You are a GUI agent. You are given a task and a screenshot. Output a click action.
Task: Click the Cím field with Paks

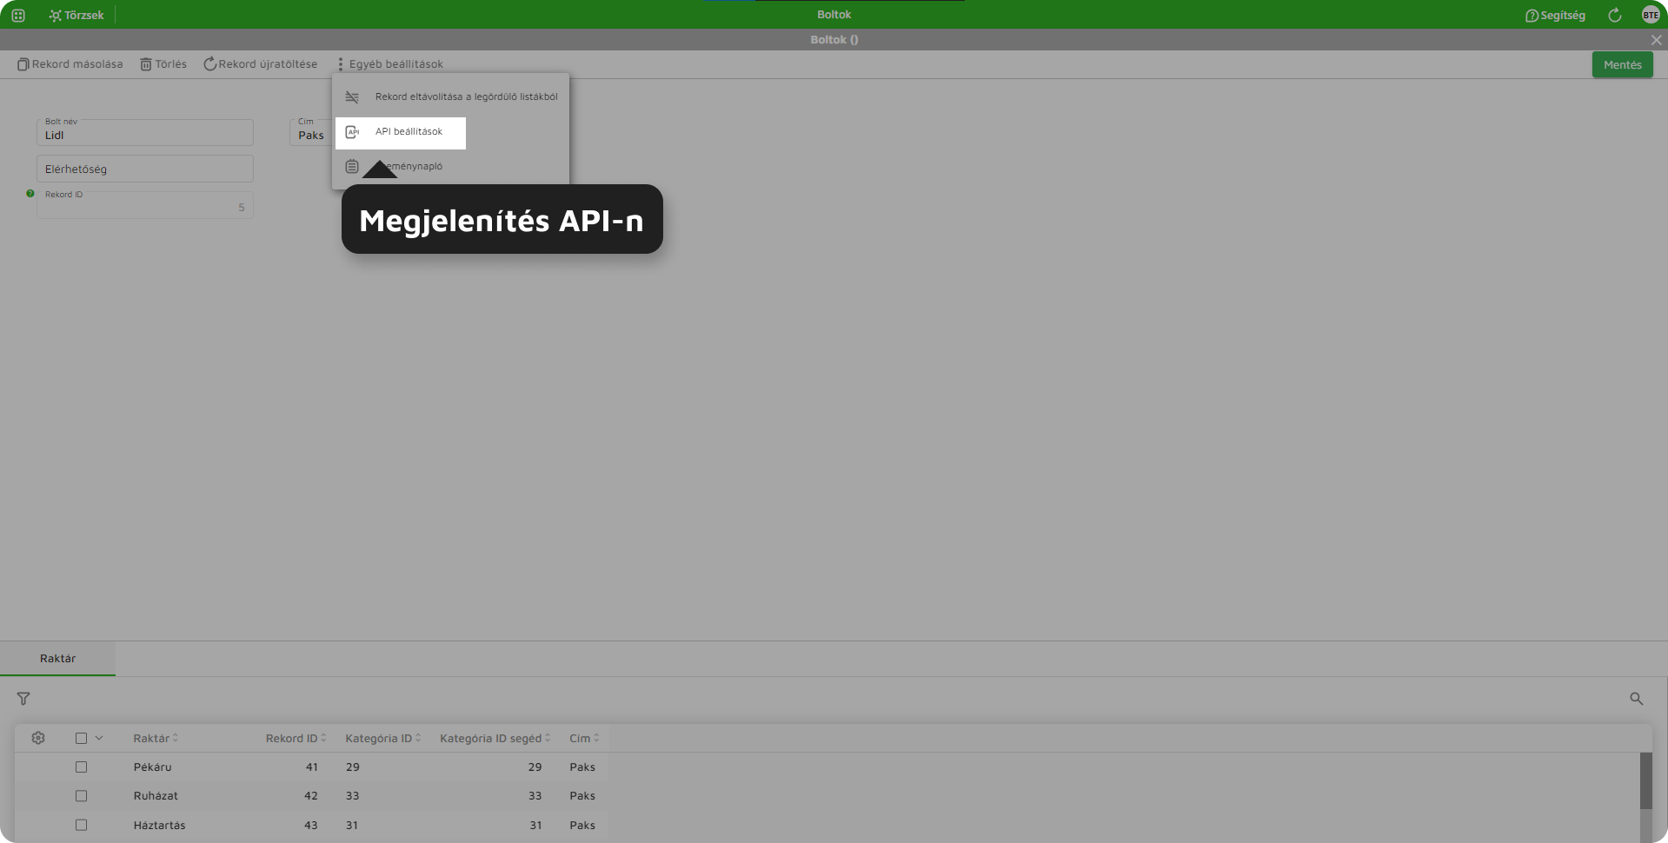[x=310, y=132]
